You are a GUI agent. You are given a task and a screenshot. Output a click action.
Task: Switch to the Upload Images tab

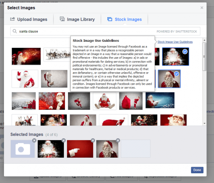(29, 19)
